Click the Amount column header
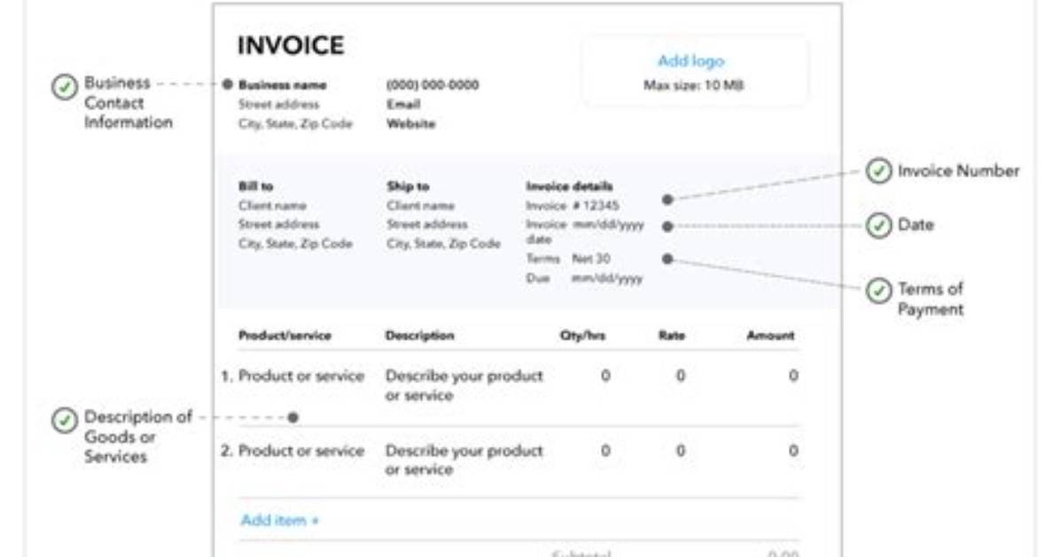Viewport: 1060px width, 557px height. (771, 335)
